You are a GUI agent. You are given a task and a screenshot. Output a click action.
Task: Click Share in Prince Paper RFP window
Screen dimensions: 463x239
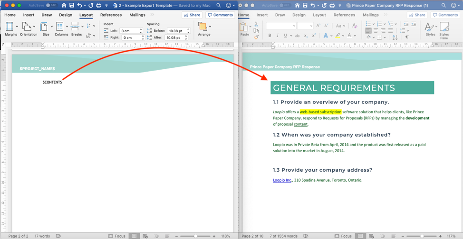[417, 15]
